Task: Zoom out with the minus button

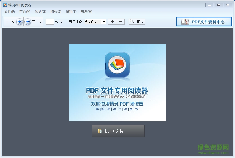Action: point(120,22)
